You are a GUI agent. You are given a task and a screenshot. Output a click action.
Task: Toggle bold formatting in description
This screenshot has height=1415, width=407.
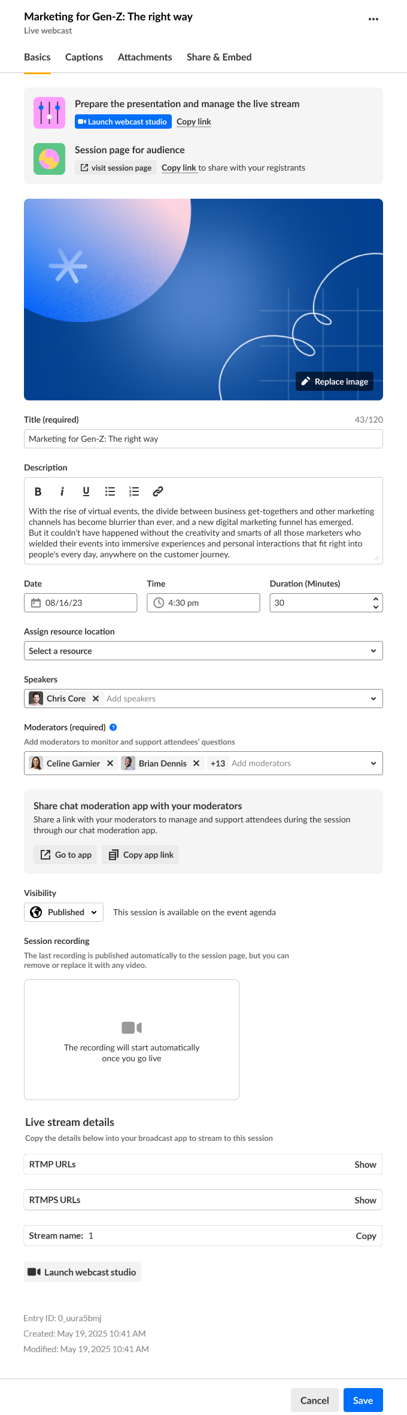pyautogui.click(x=38, y=491)
